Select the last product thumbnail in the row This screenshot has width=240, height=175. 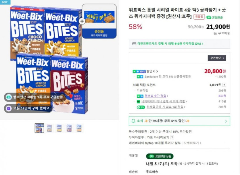pyautogui.click(x=79, y=128)
